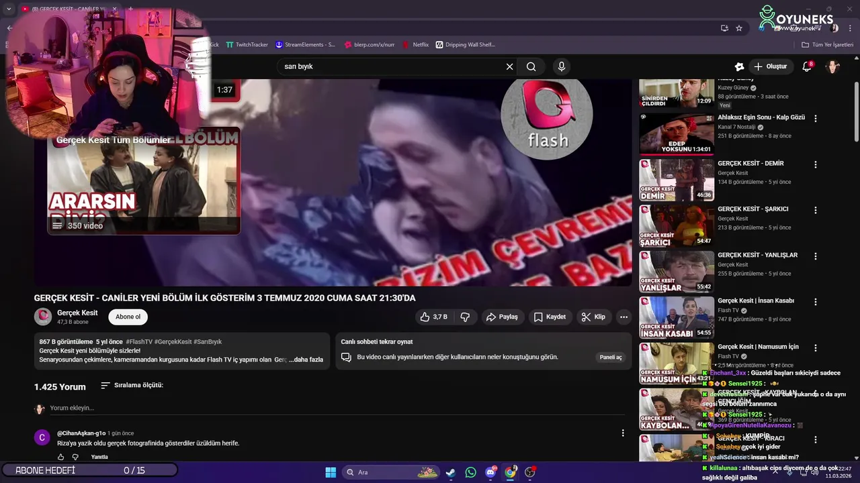
Task: Click the Paneli aç button for live chat
Action: pyautogui.click(x=611, y=358)
